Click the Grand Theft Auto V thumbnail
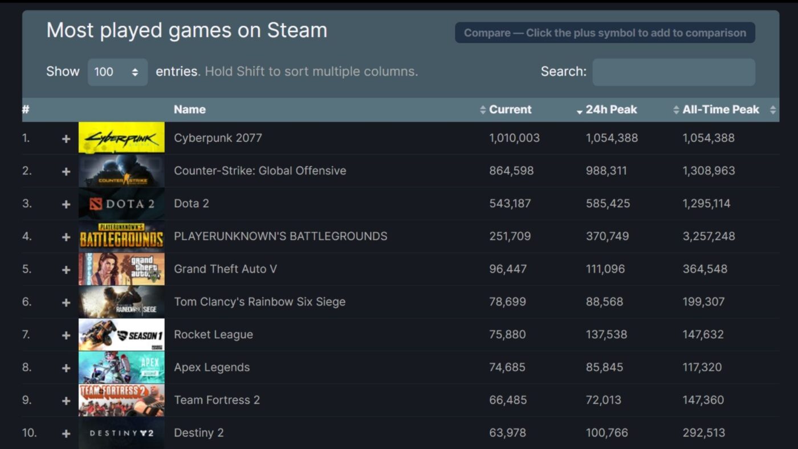This screenshot has height=449, width=798. [x=121, y=268]
